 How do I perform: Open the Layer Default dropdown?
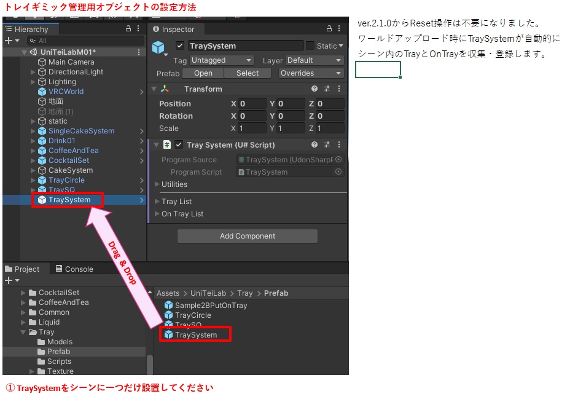[x=314, y=60]
